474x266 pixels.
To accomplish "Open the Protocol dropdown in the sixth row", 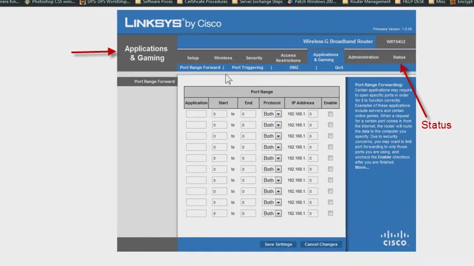I will point(272,169).
